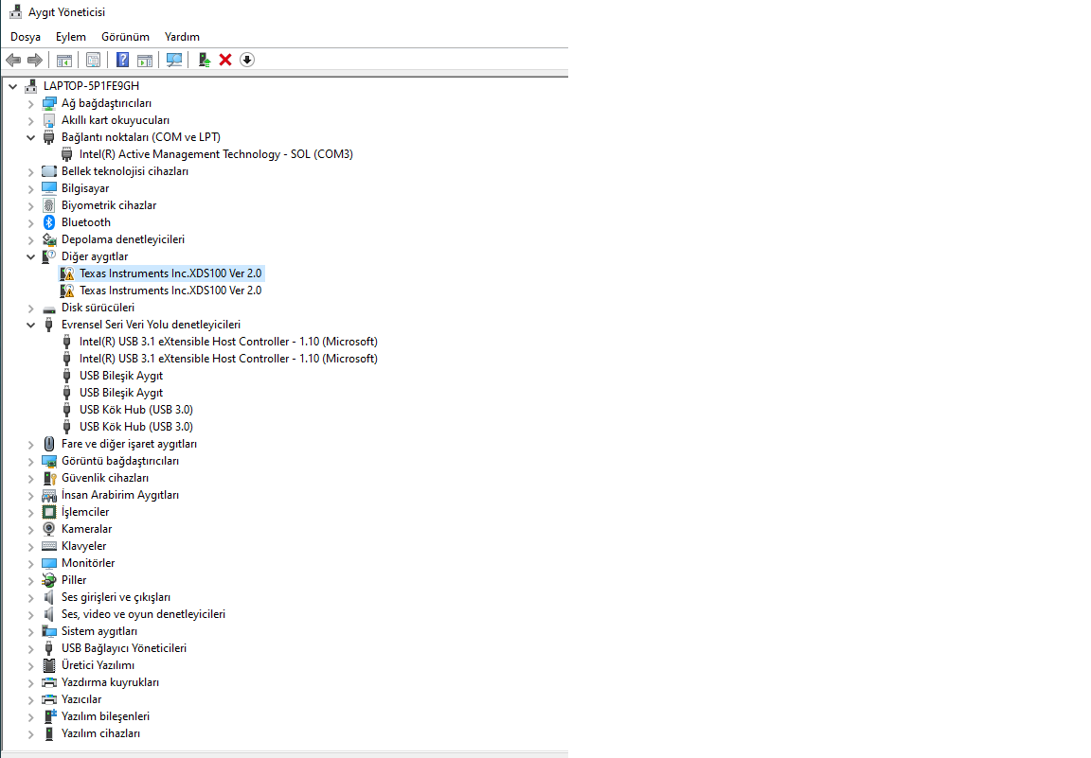Select the first USB Bileşik Aygıt
This screenshot has height=758, width=1091.
pyautogui.click(x=121, y=376)
